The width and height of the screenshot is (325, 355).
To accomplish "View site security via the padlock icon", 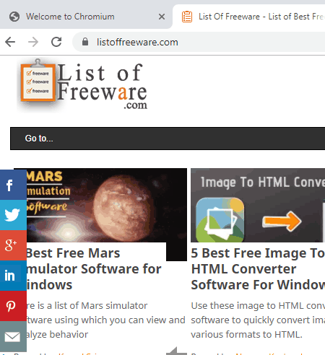I will pos(85,42).
